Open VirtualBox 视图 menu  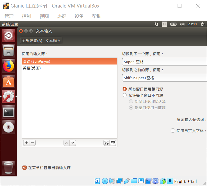coord(44,16)
